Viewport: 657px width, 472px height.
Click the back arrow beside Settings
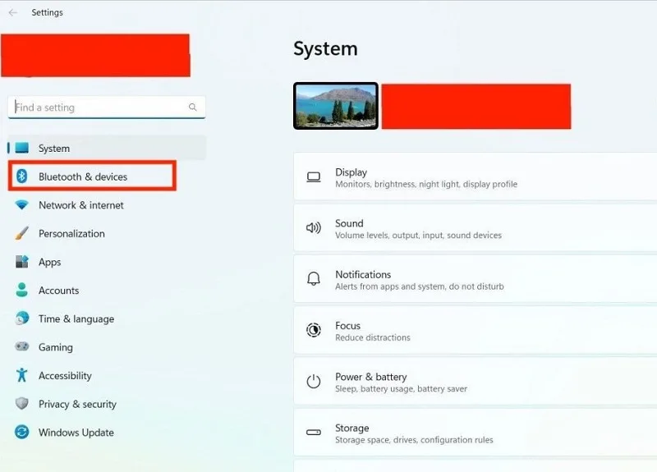point(13,12)
